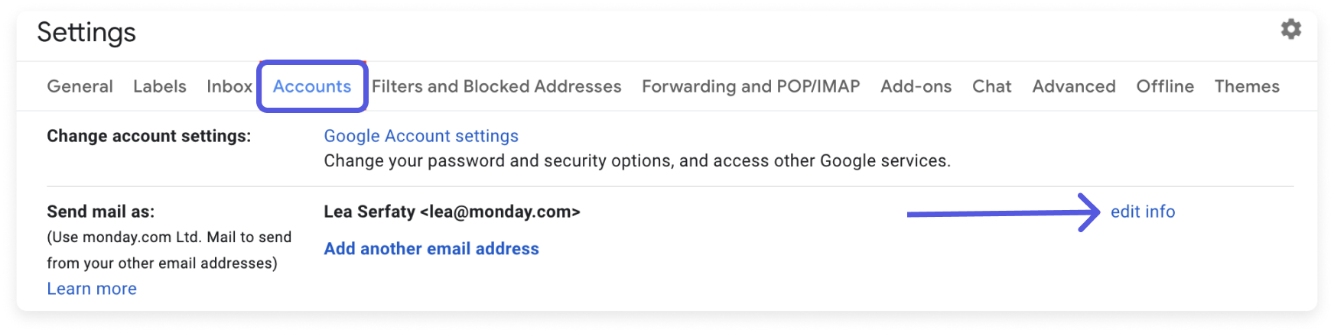This screenshot has width=1334, height=333.
Task: Open the General settings tab
Action: pyautogui.click(x=80, y=86)
